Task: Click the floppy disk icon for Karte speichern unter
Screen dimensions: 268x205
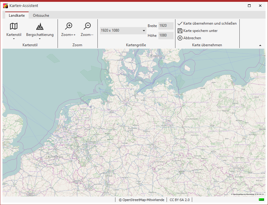Action: pos(180,30)
